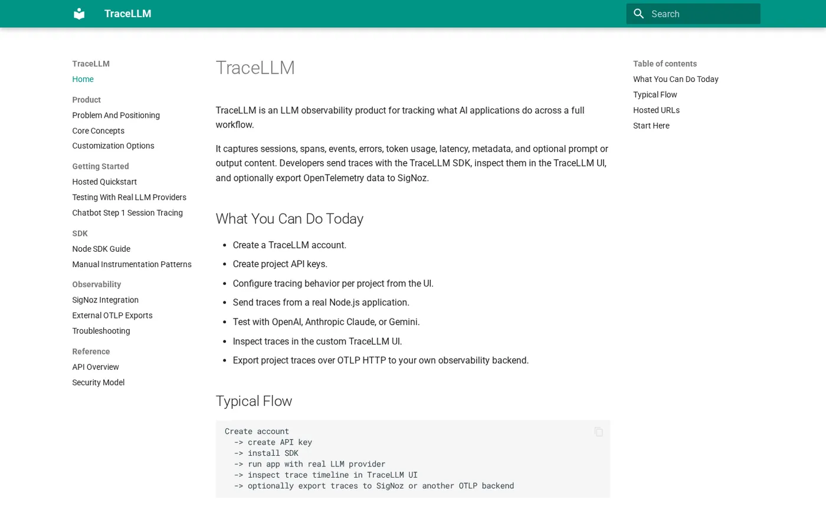
Task: Click 'Create a TraceLLM account.' bullet
Action: [289, 245]
